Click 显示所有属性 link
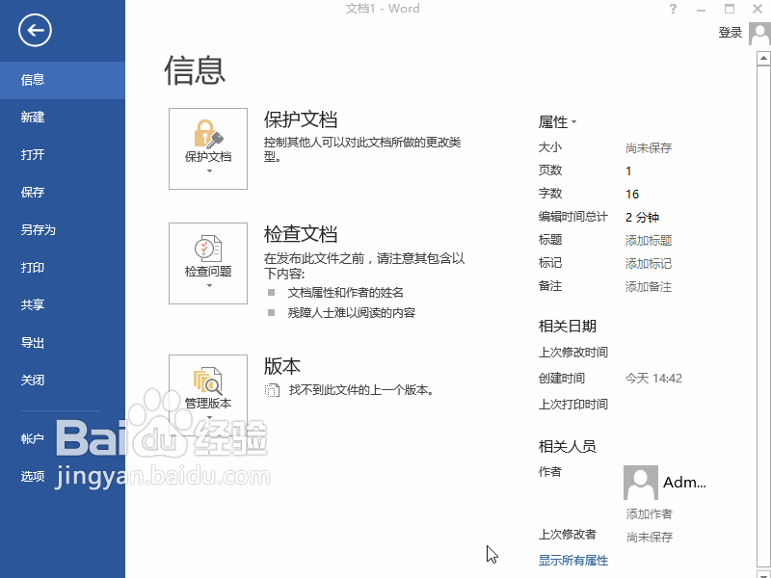The width and height of the screenshot is (771, 578). coord(573,561)
